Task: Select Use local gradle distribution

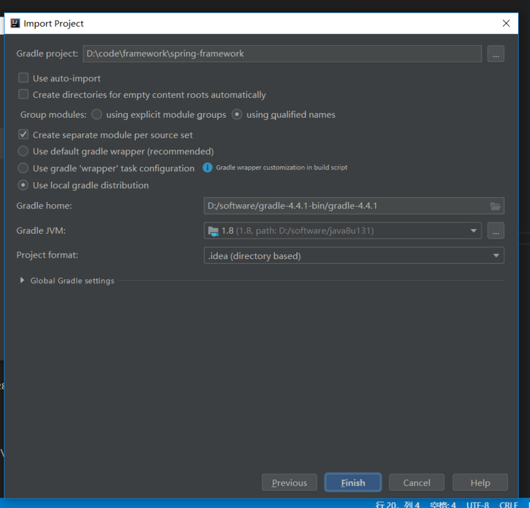Action: (23, 185)
